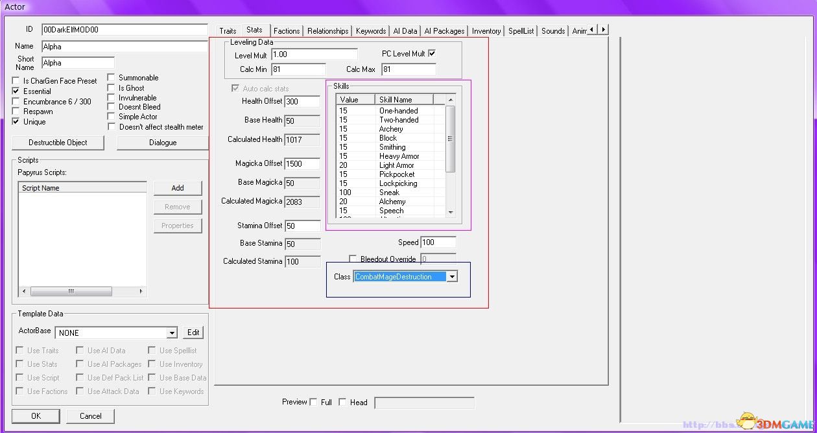Toggle the Is CharGen Face Preset checkbox
Image resolution: width=817 pixels, height=433 pixels.
coord(16,81)
